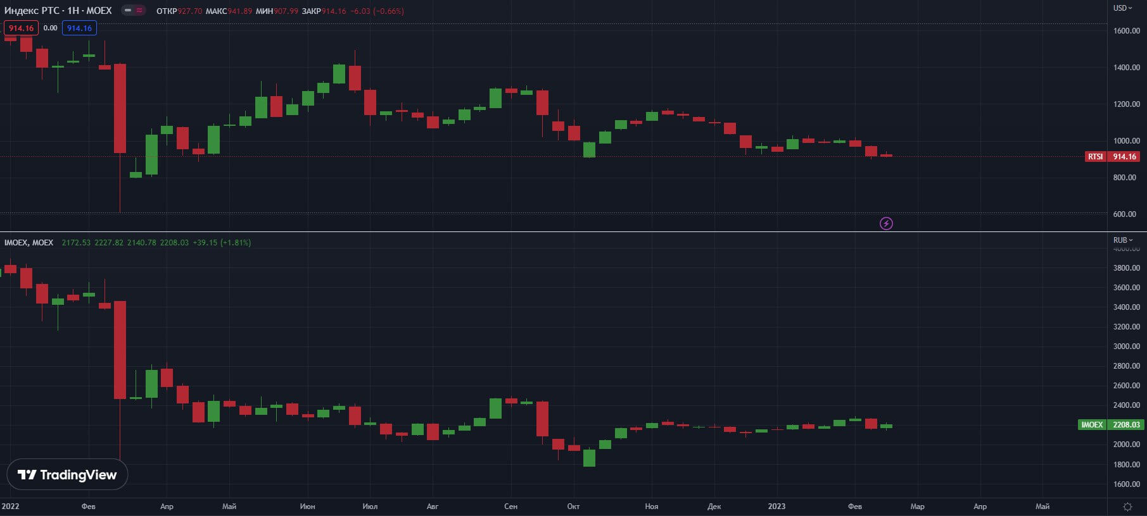Click the blue 914.16 buy price button

click(x=79, y=28)
